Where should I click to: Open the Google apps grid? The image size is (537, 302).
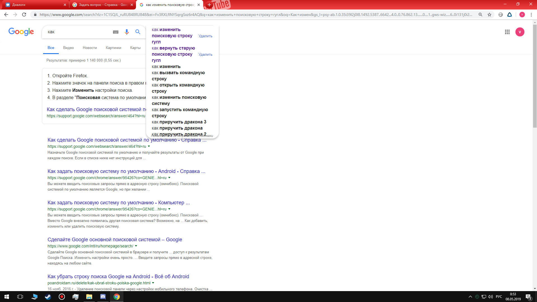point(507,32)
